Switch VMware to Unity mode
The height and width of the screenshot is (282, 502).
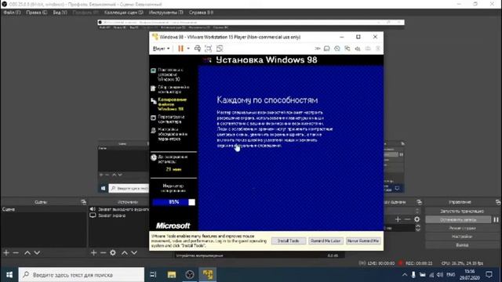pyautogui.click(x=220, y=49)
